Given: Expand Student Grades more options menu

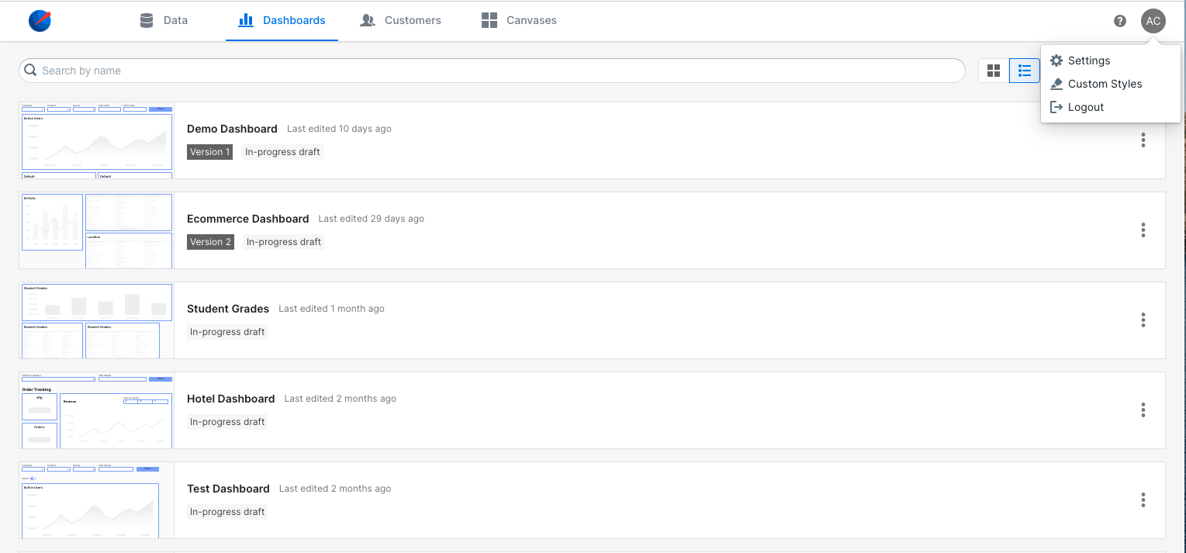Looking at the screenshot, I should click(1143, 320).
